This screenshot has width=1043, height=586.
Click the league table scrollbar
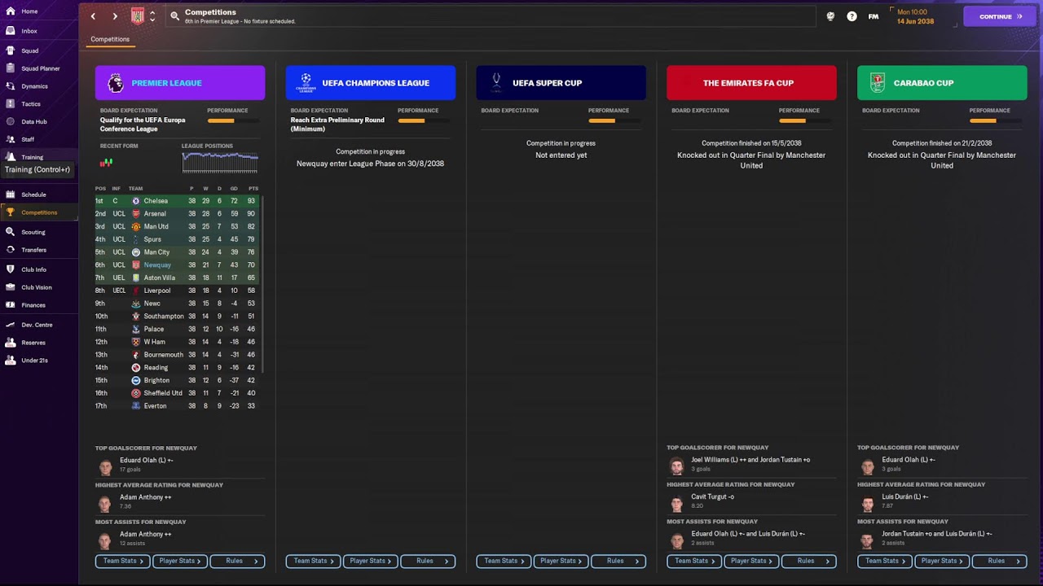[262, 285]
